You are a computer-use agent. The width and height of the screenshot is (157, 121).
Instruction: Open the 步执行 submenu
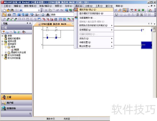click(94, 38)
